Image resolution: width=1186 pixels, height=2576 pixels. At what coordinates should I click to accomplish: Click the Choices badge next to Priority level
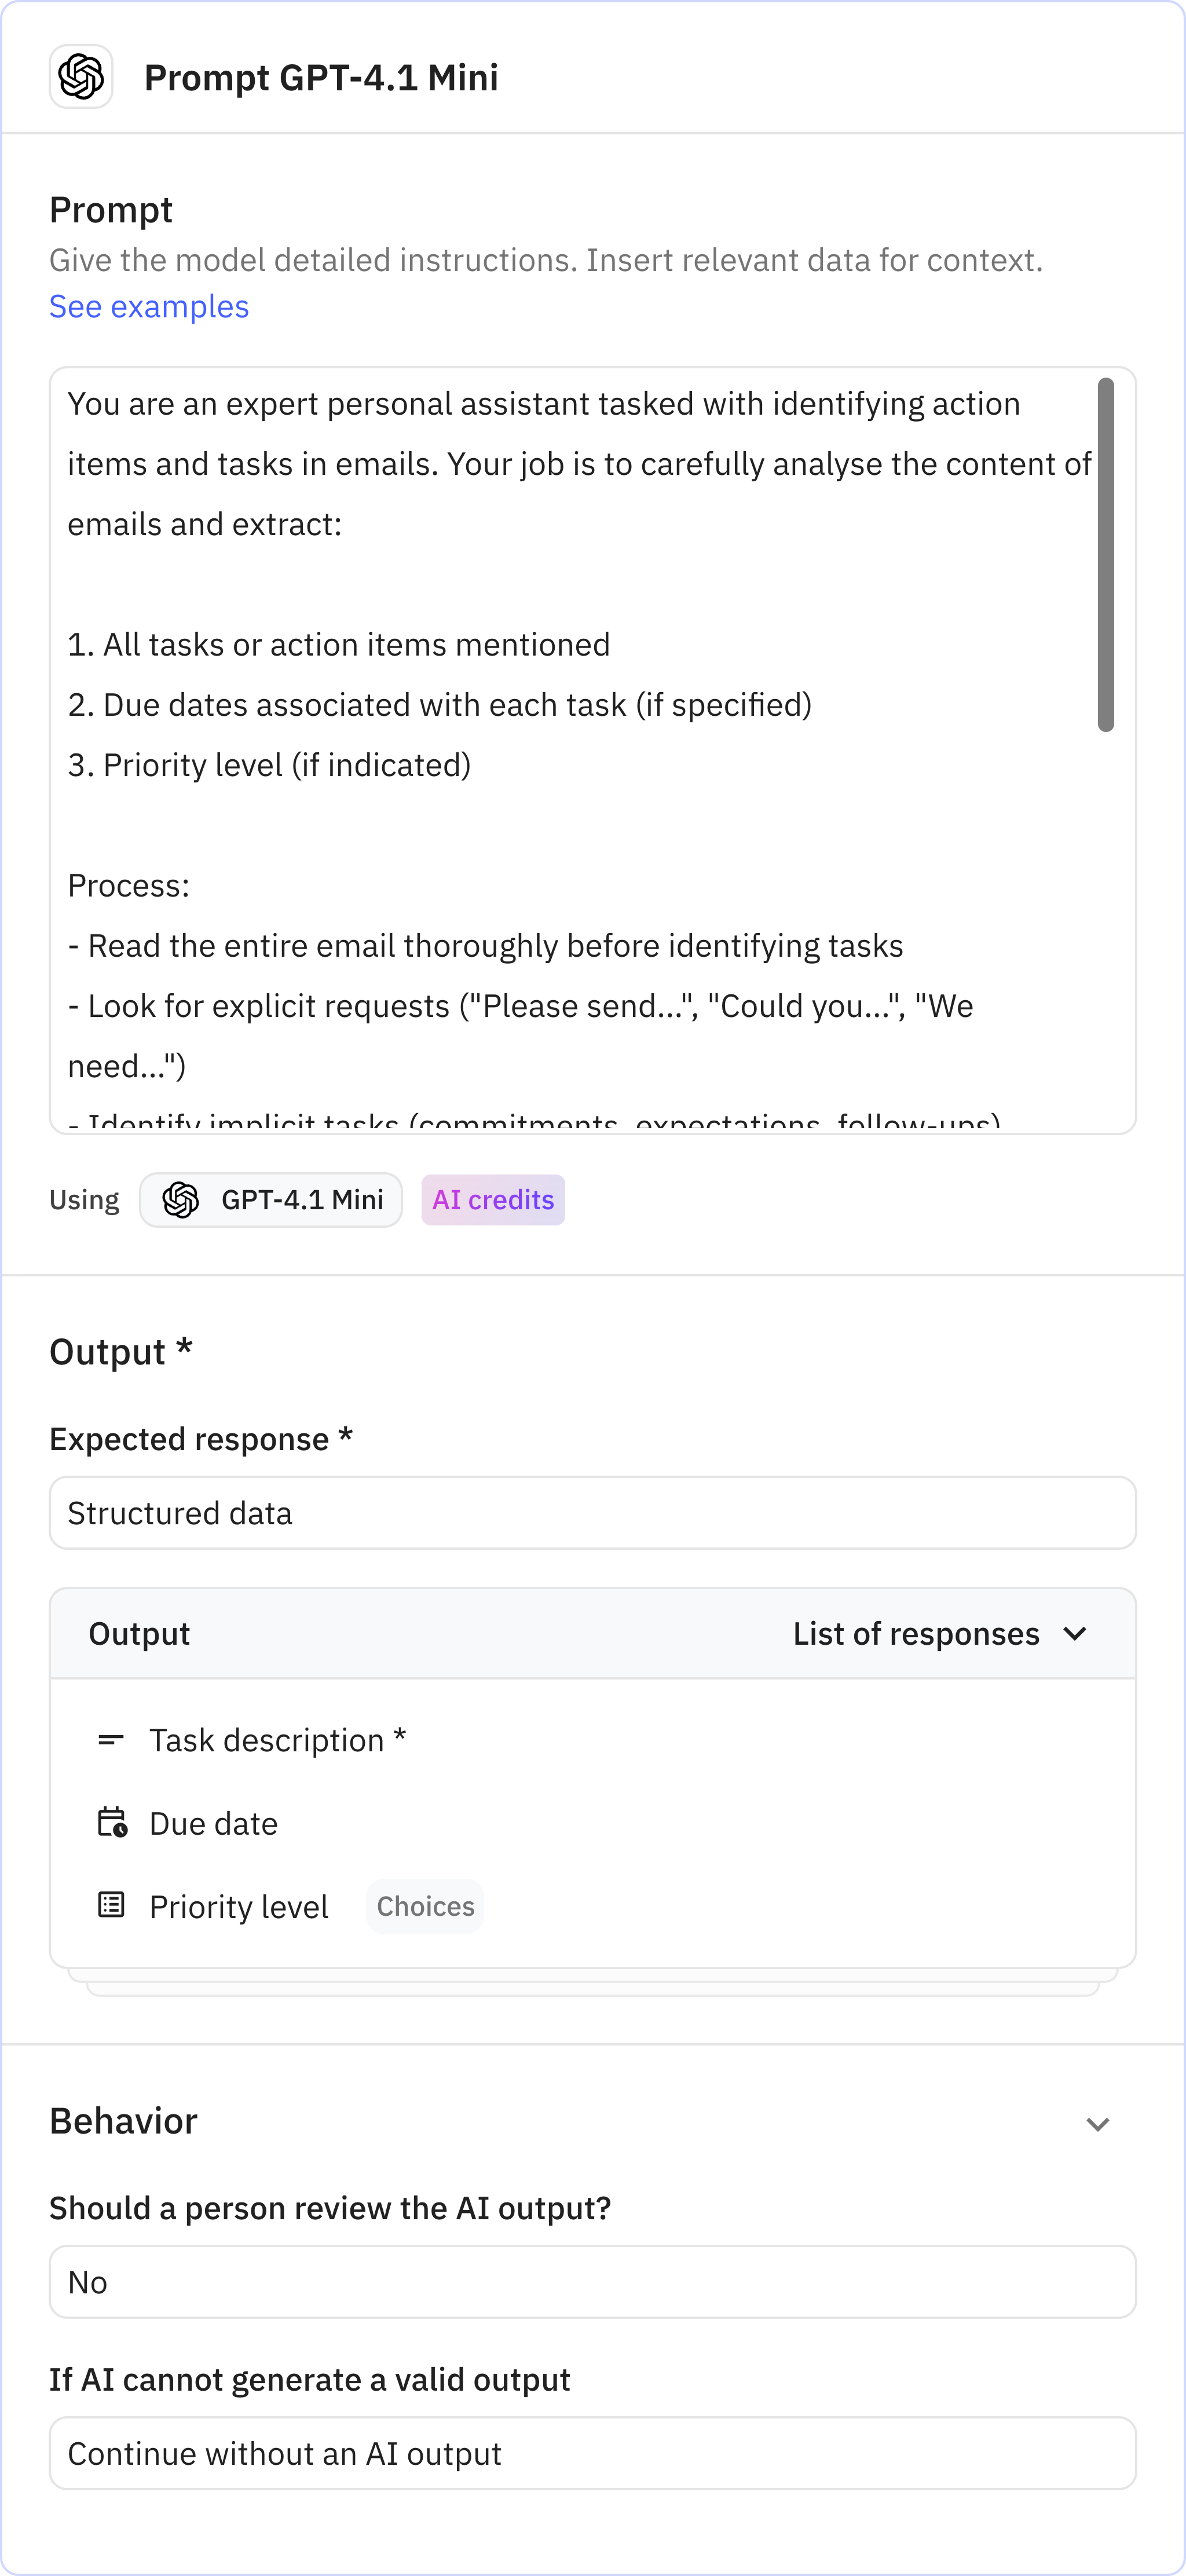pyautogui.click(x=425, y=1906)
